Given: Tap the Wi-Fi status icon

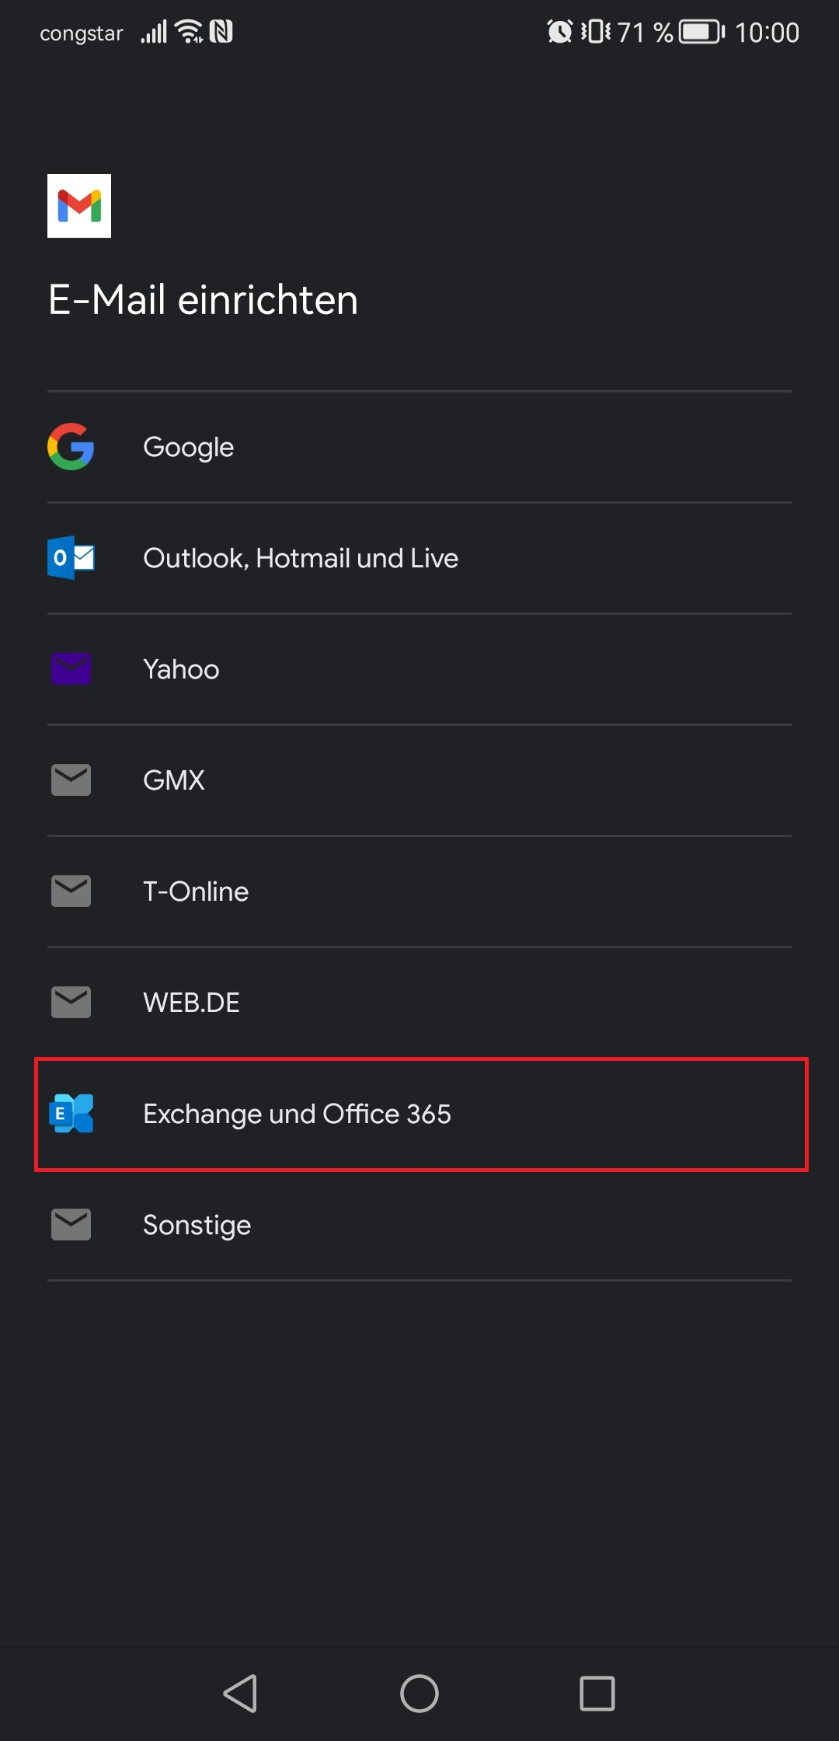Looking at the screenshot, I should click(189, 32).
